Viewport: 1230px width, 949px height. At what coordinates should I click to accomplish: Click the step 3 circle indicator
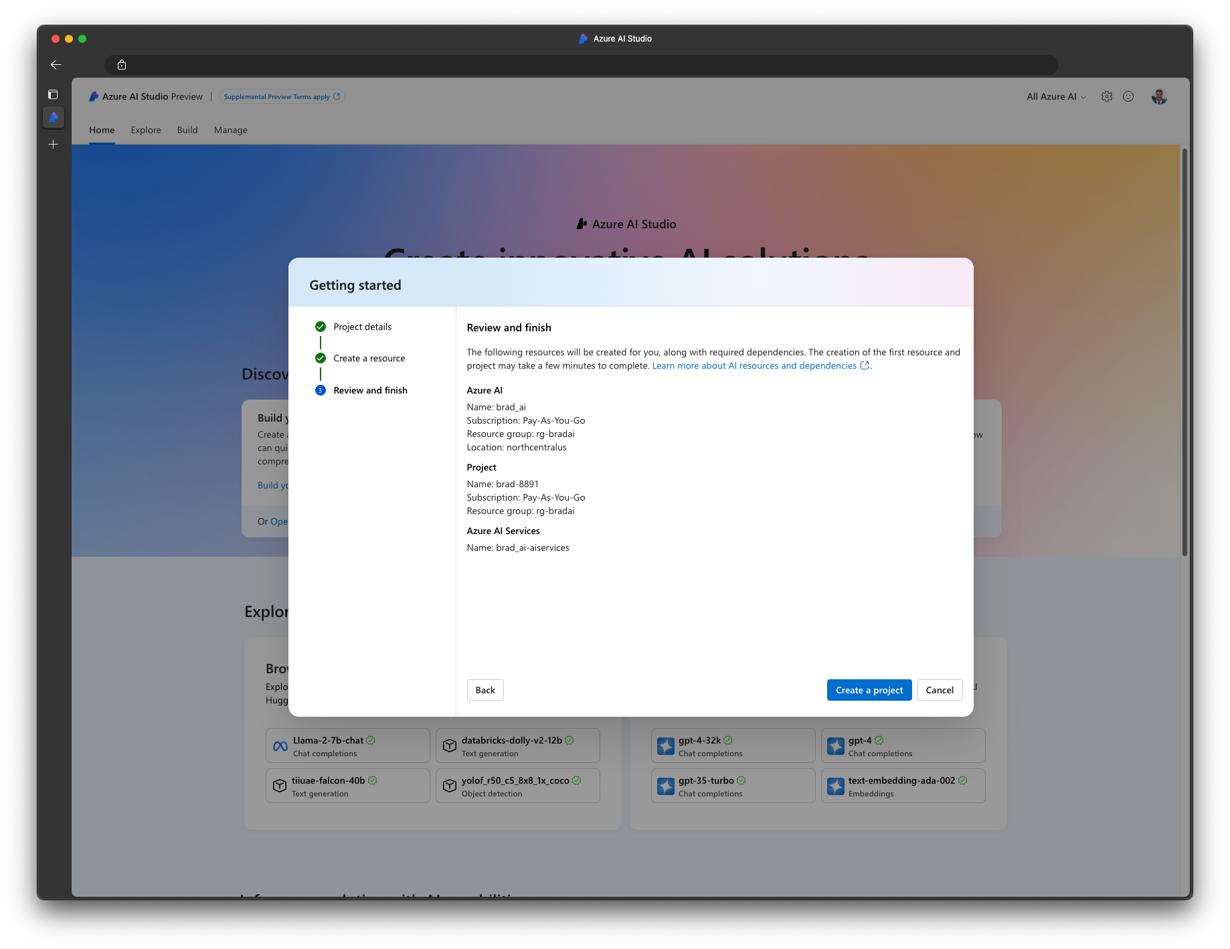tap(321, 390)
